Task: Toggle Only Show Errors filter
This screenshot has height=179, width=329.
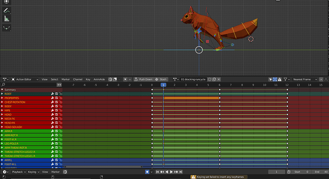Action: click(279, 80)
